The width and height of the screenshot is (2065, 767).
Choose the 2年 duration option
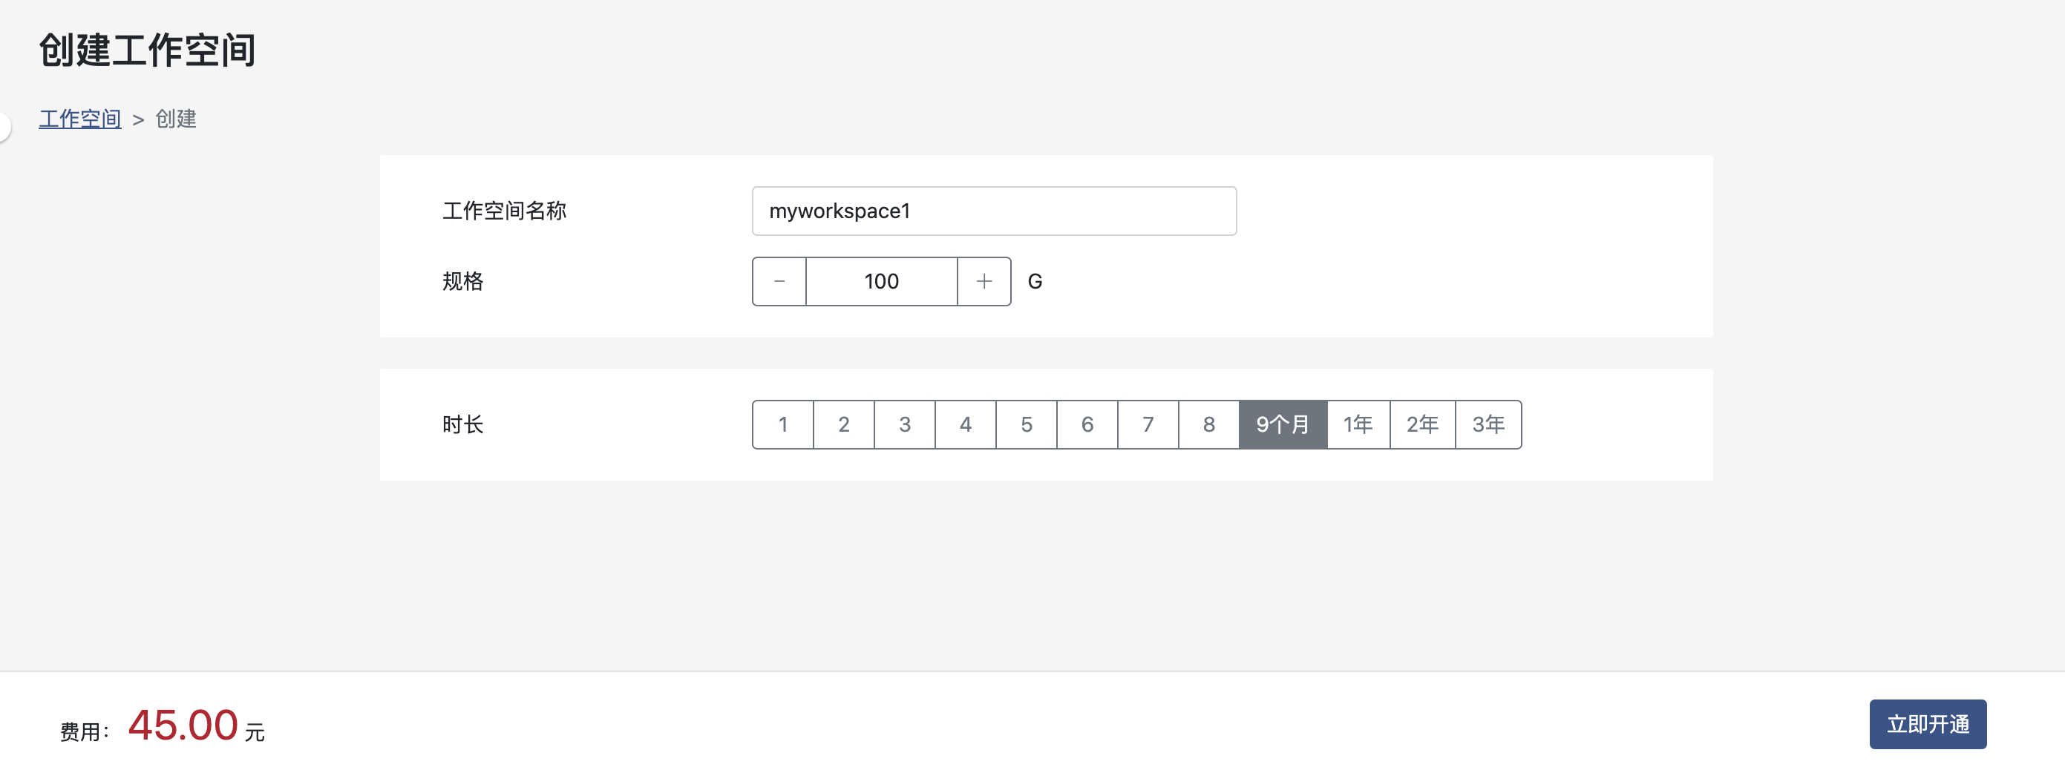tap(1422, 424)
